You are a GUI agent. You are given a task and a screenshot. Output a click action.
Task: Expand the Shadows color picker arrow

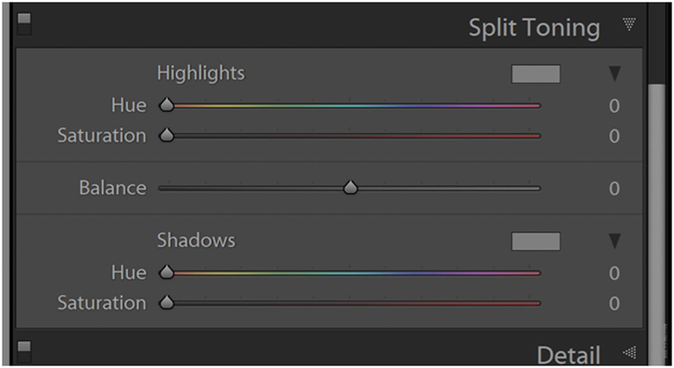click(614, 242)
